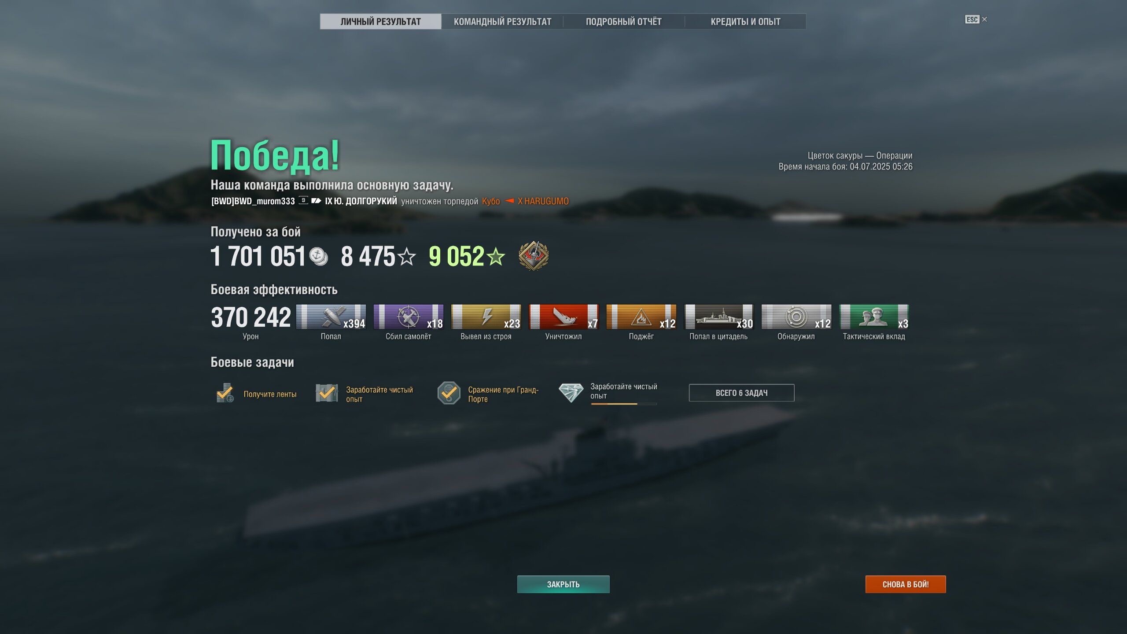Select the fires set x12 ribbon

641,317
